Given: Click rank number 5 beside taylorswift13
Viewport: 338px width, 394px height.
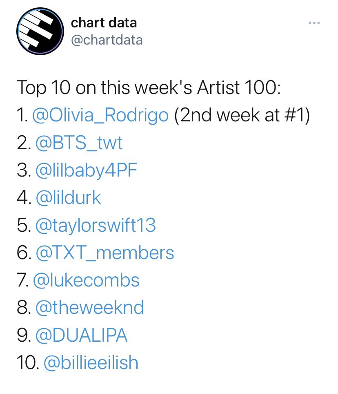Looking at the screenshot, I should 24,225.
